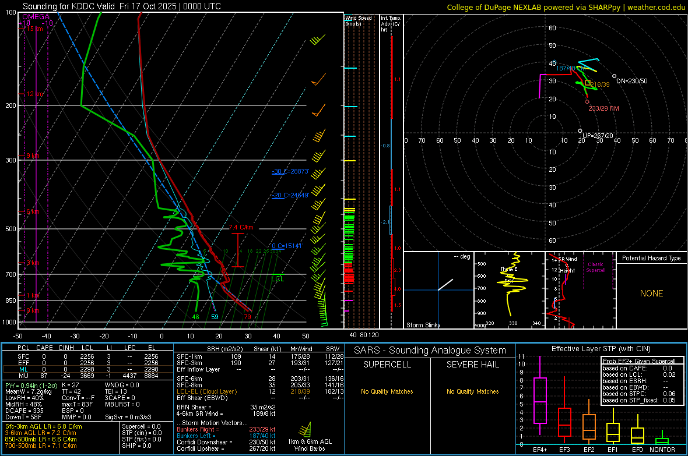Click the SARS - Sounding Analogue System heading
The width and height of the screenshot is (688, 456).
coord(430,351)
